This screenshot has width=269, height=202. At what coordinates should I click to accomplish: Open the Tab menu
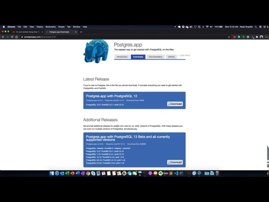tap(69, 27)
